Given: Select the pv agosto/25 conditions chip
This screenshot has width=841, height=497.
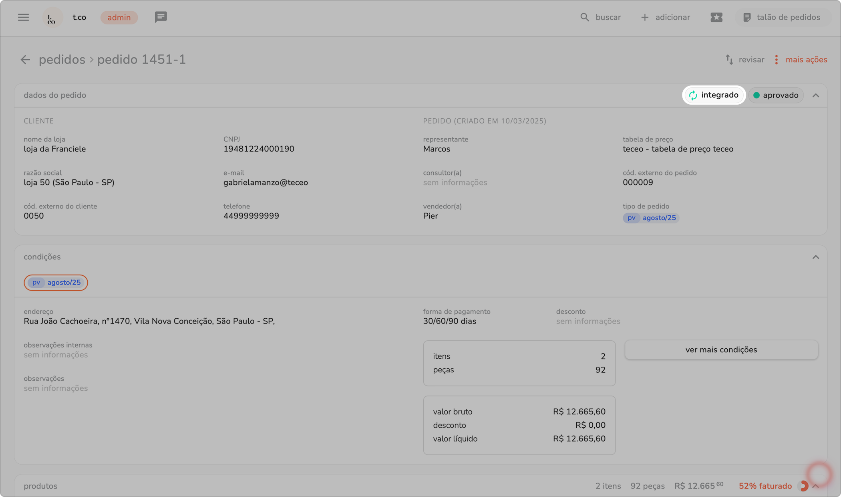Looking at the screenshot, I should pos(56,283).
